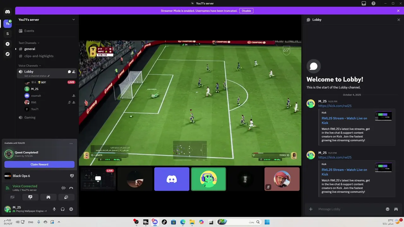Open second RWL25 Stream embed title
Image resolution: width=404 pixels, height=227 pixels.
344,172
